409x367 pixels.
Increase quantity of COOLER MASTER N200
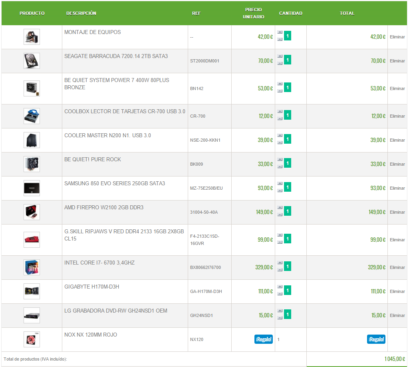280,136
